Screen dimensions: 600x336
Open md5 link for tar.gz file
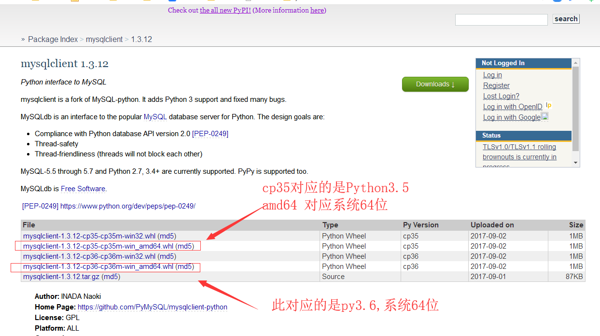(x=111, y=277)
